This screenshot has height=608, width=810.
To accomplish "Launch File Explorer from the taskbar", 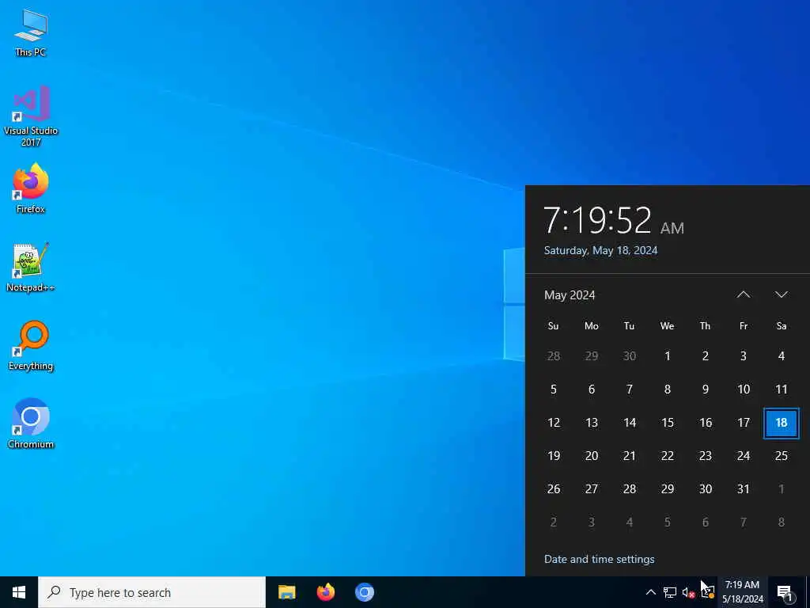I will click(286, 592).
